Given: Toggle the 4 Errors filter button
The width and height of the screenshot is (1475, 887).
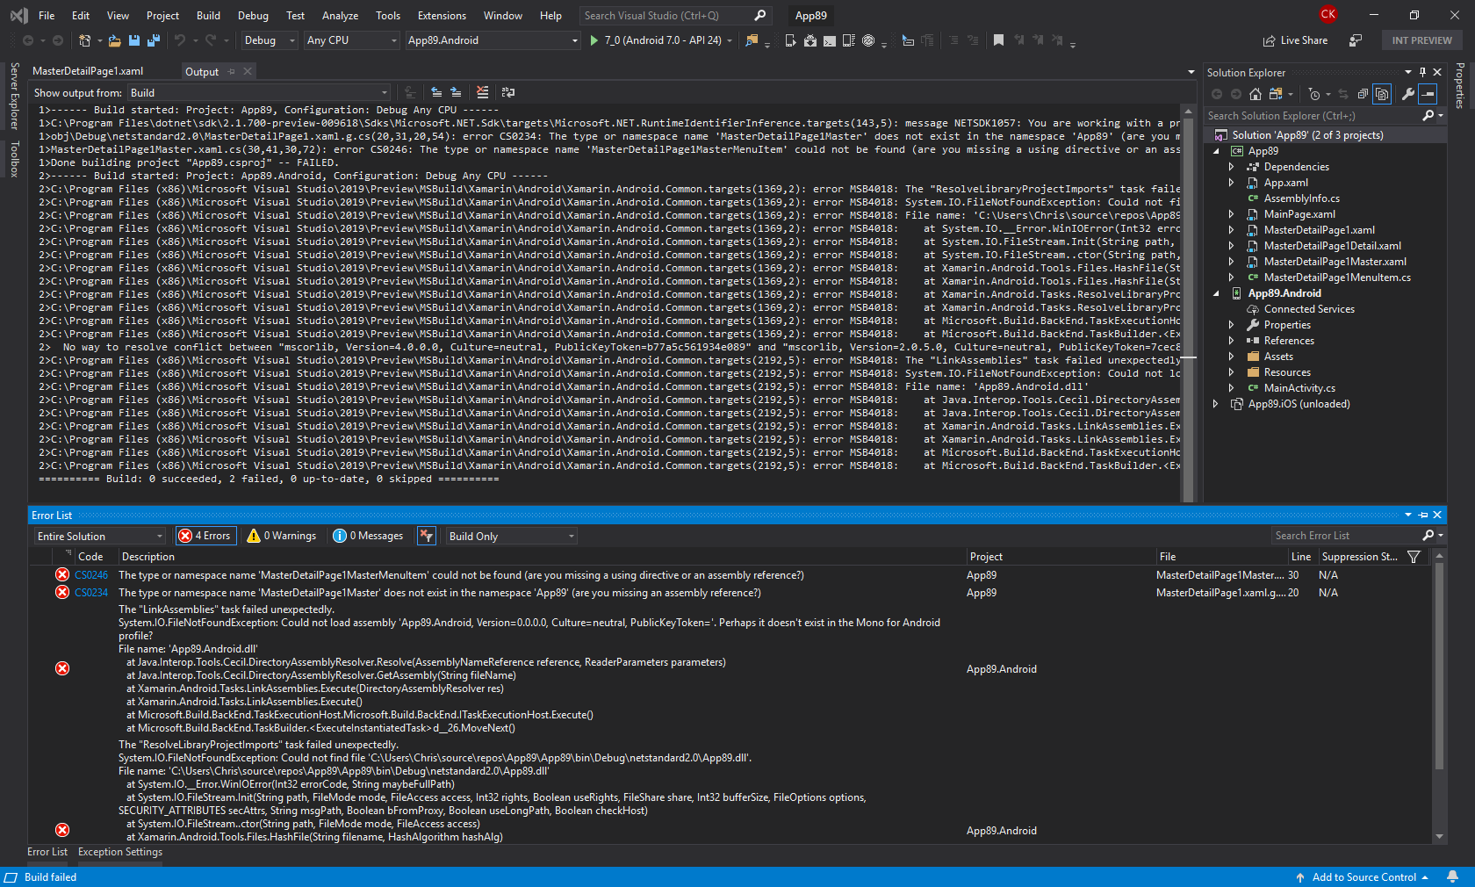Looking at the screenshot, I should pos(205,536).
